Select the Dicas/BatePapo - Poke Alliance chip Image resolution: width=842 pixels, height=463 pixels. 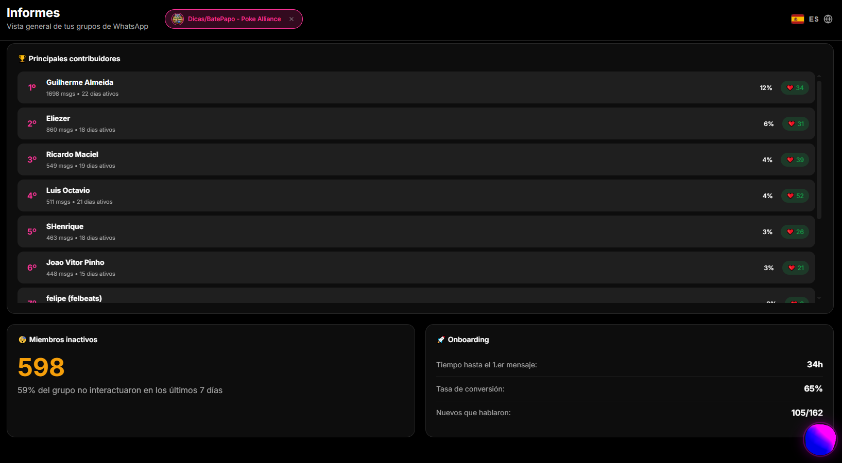[x=234, y=19]
